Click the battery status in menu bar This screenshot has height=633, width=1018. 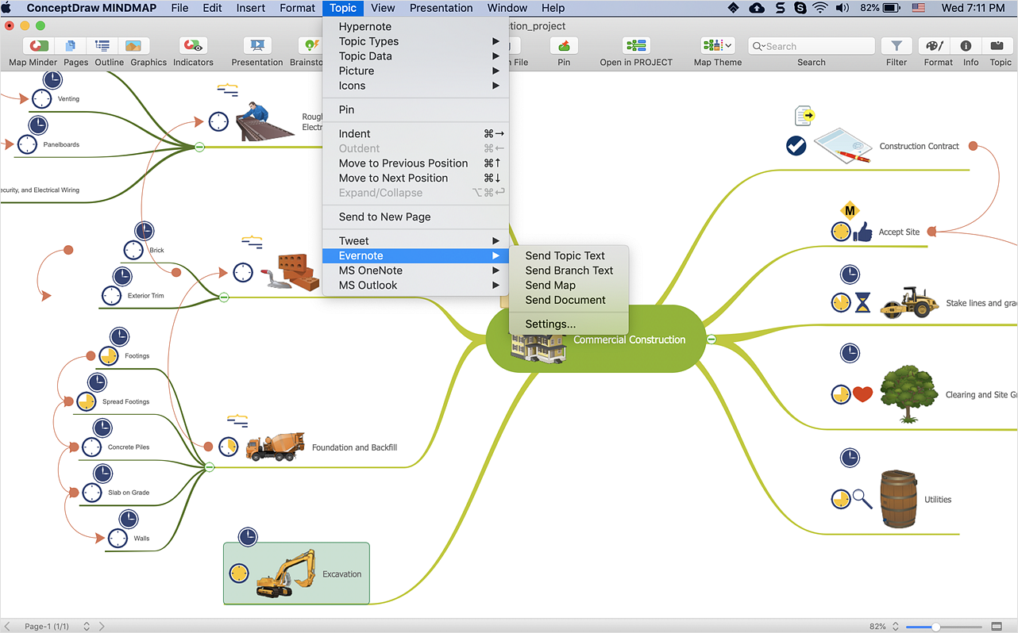coord(881,8)
